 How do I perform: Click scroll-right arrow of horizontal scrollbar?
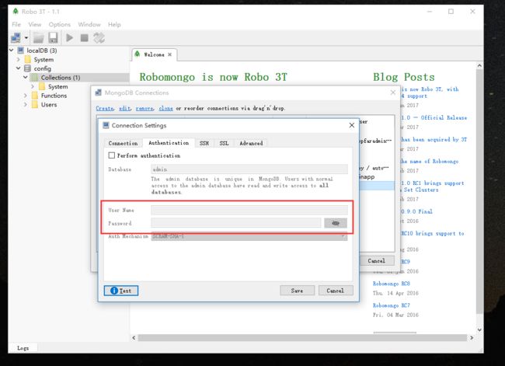tap(472, 338)
